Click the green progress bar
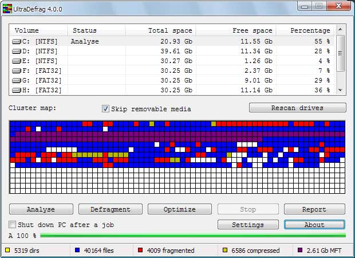The image size is (355, 258). [x=193, y=236]
